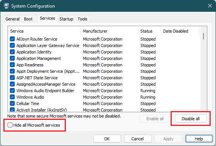216x146 pixels.
Task: Toggle the Application Management checkbox
Action: pos(12,58)
